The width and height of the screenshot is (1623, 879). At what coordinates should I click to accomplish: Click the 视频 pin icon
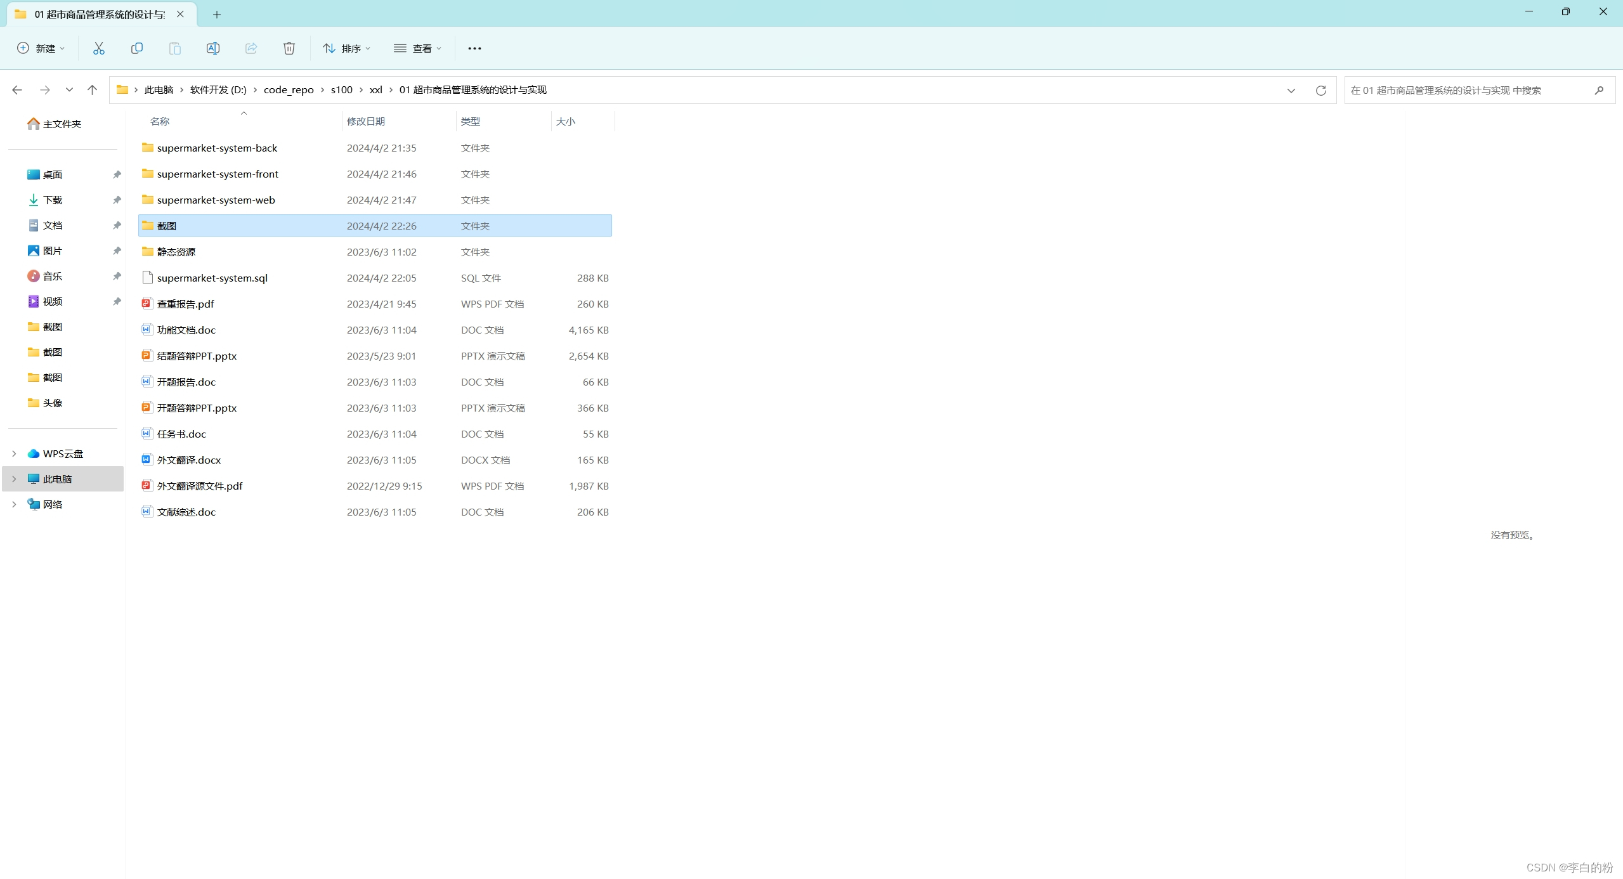(x=117, y=301)
